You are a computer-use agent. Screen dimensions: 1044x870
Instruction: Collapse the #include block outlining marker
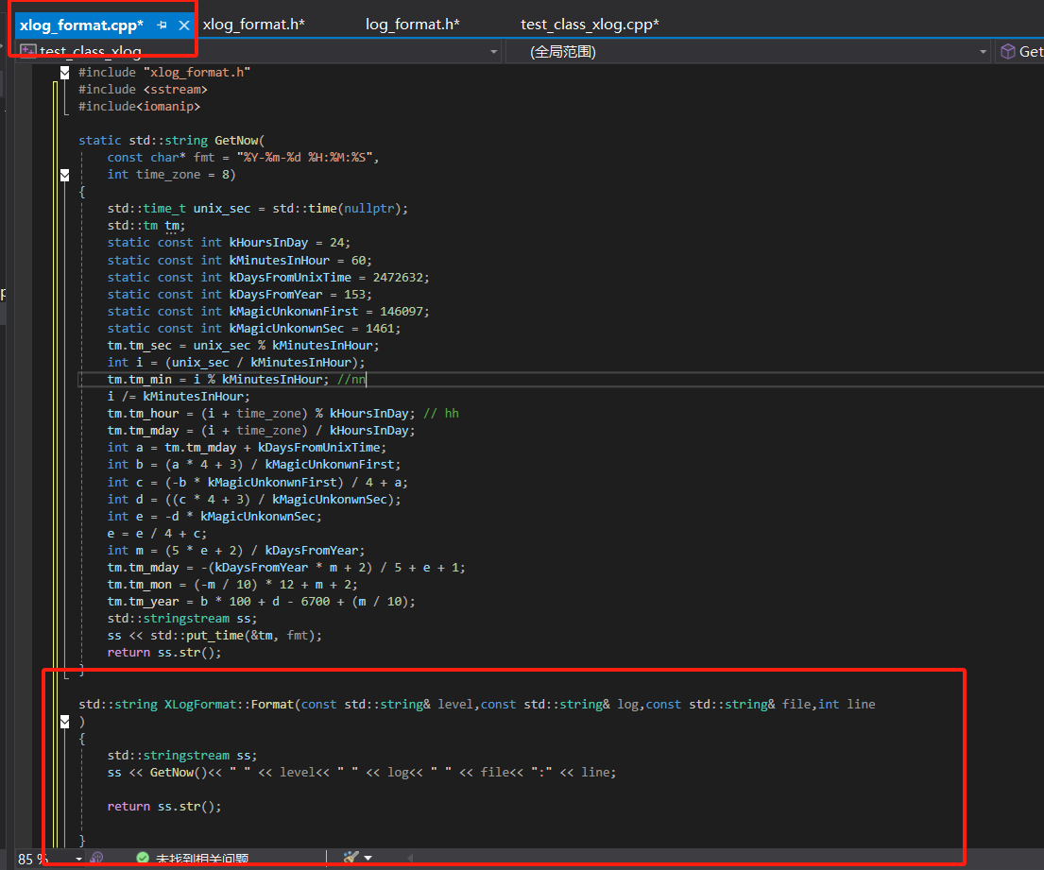point(64,73)
